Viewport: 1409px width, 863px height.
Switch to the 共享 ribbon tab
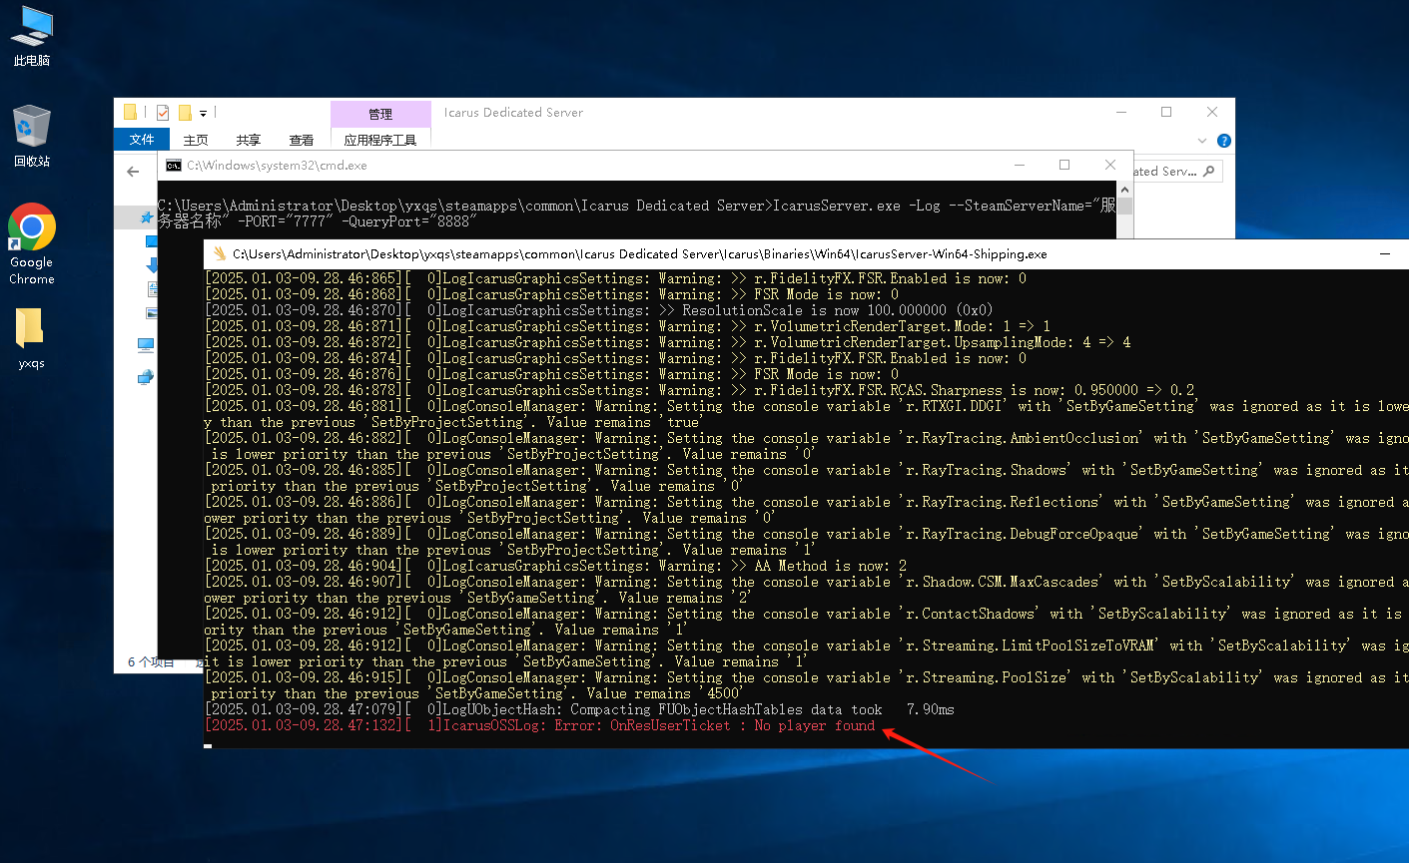point(249,140)
